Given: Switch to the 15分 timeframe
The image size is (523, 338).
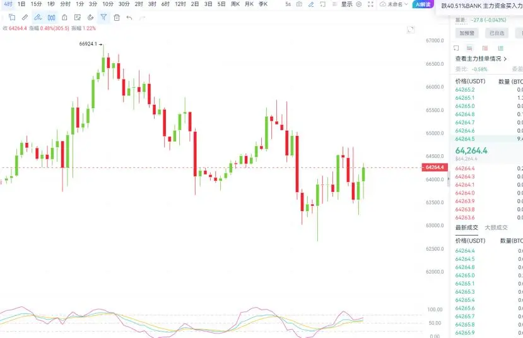Looking at the screenshot, I should pos(37,4).
